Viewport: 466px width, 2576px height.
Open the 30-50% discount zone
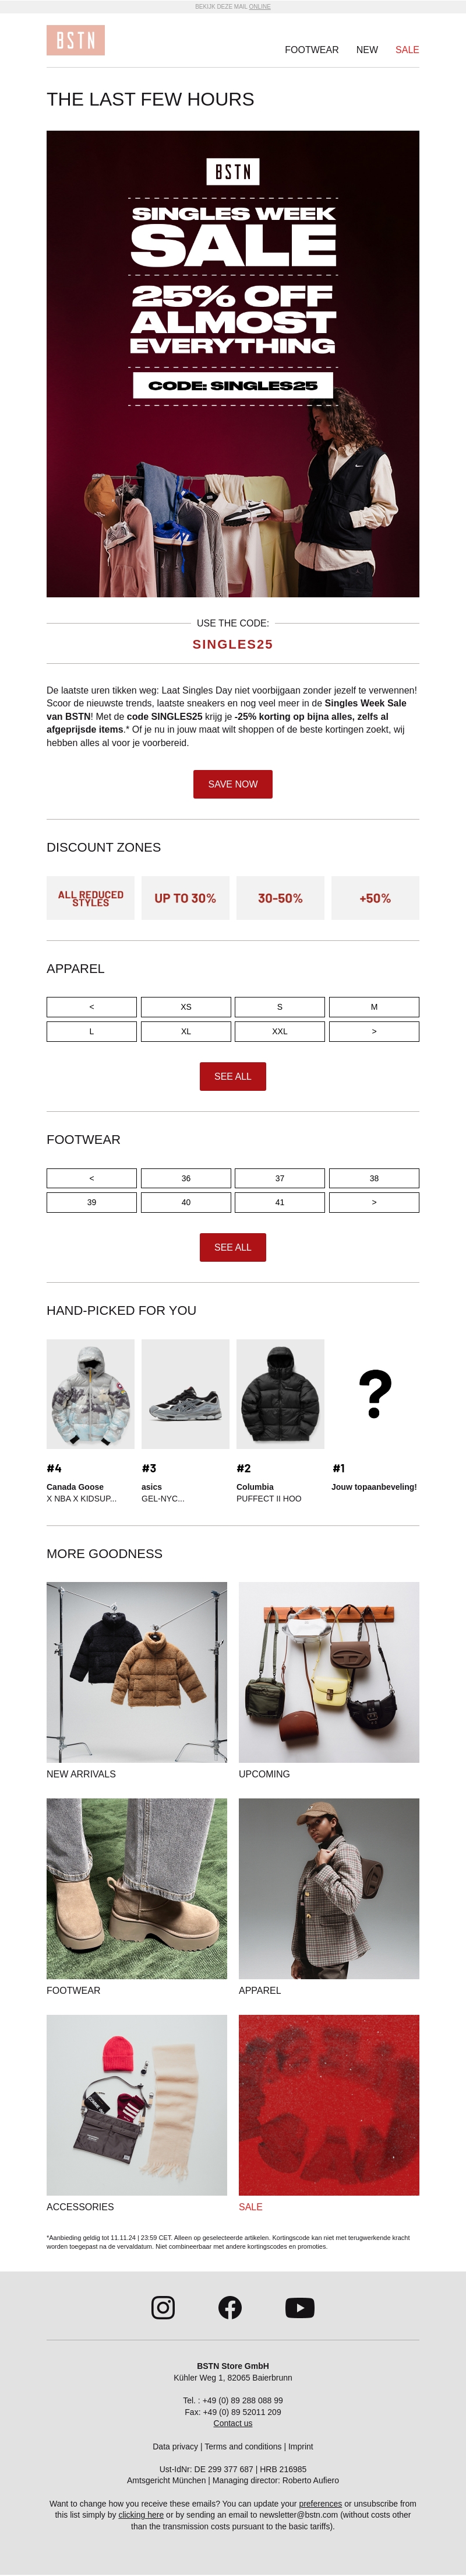(x=280, y=898)
